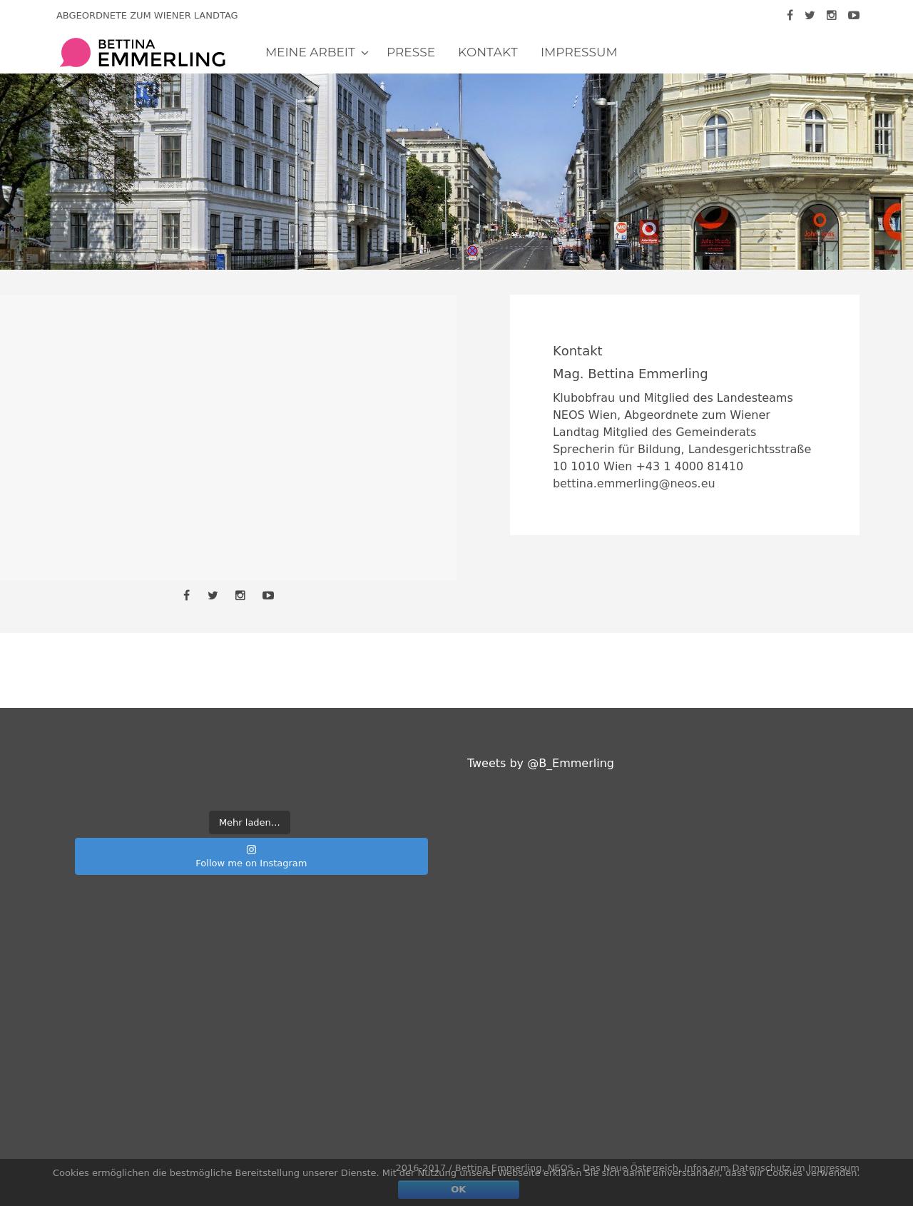Click the 'Mag. Bettina Emmerling' name text
This screenshot has height=1206, width=913.
click(x=631, y=373)
